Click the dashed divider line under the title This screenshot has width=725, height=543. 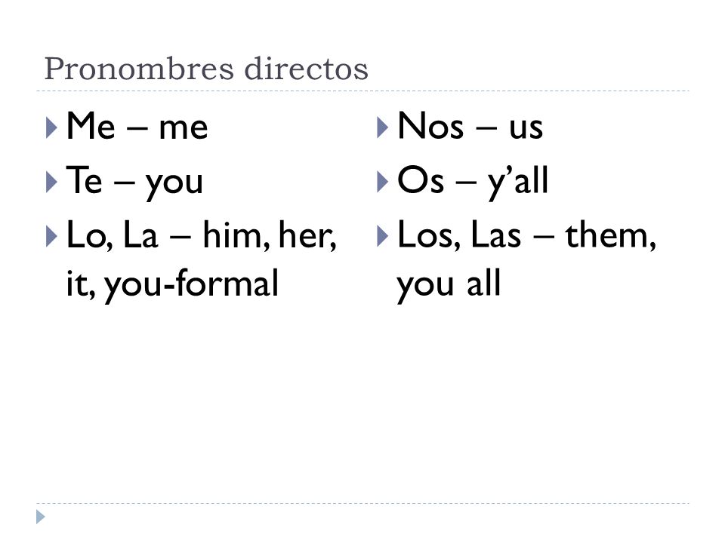(x=363, y=91)
